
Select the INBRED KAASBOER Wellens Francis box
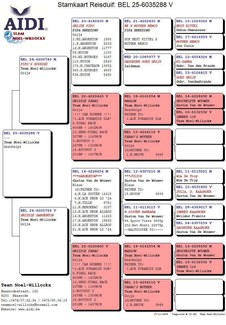click(199, 212)
